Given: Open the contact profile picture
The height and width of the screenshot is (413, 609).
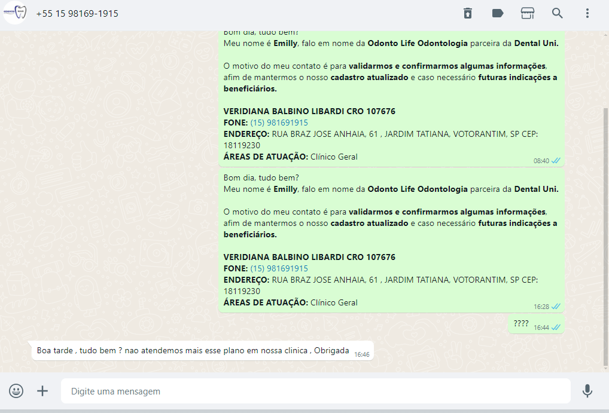Looking at the screenshot, I should tap(15, 13).
